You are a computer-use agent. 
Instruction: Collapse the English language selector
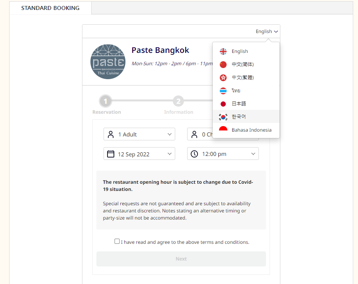point(267,31)
